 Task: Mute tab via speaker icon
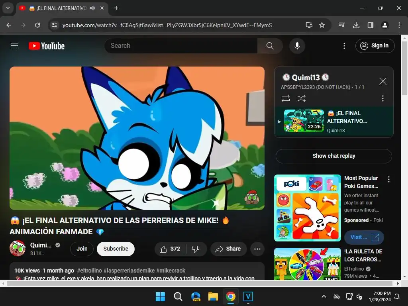pyautogui.click(x=92, y=8)
